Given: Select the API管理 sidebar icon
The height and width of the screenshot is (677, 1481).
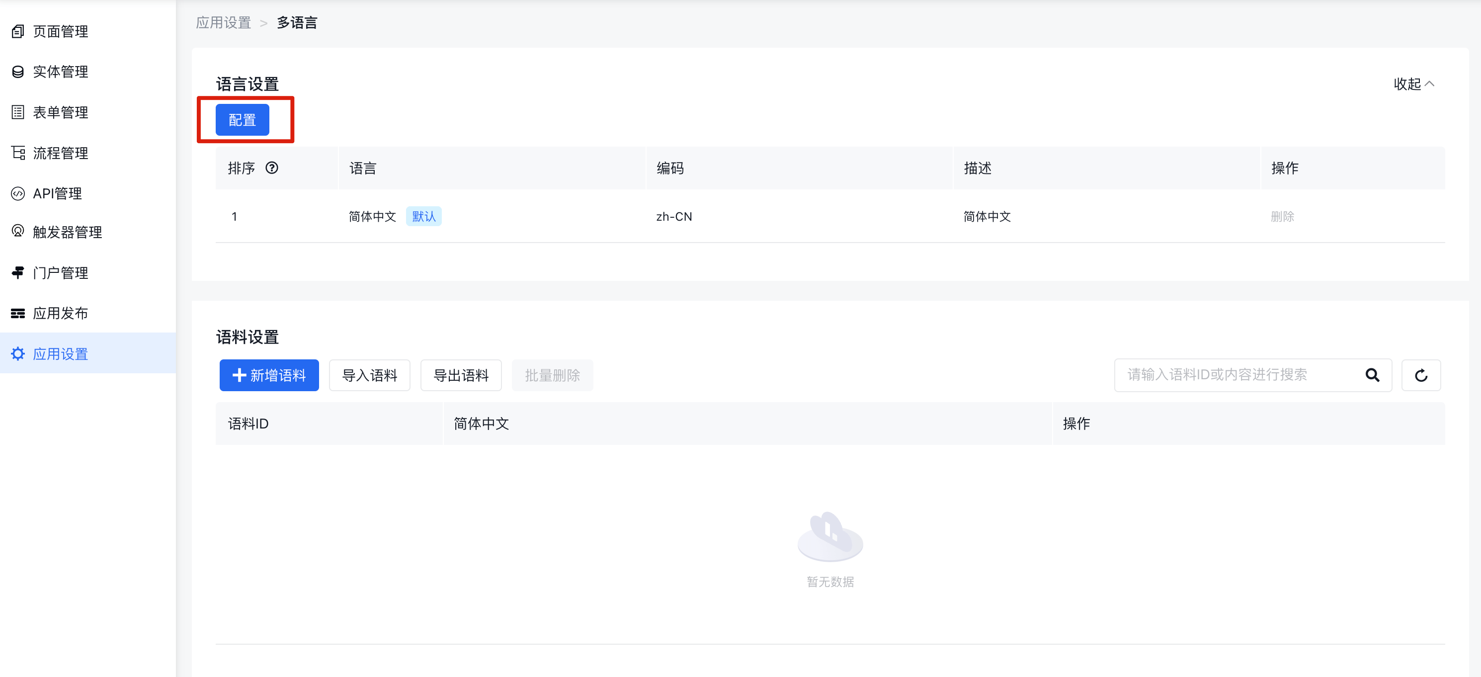Looking at the screenshot, I should click(x=17, y=193).
